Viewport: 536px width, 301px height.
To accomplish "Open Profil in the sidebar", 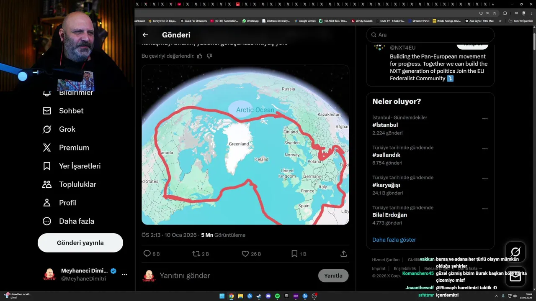I will tap(59, 203).
